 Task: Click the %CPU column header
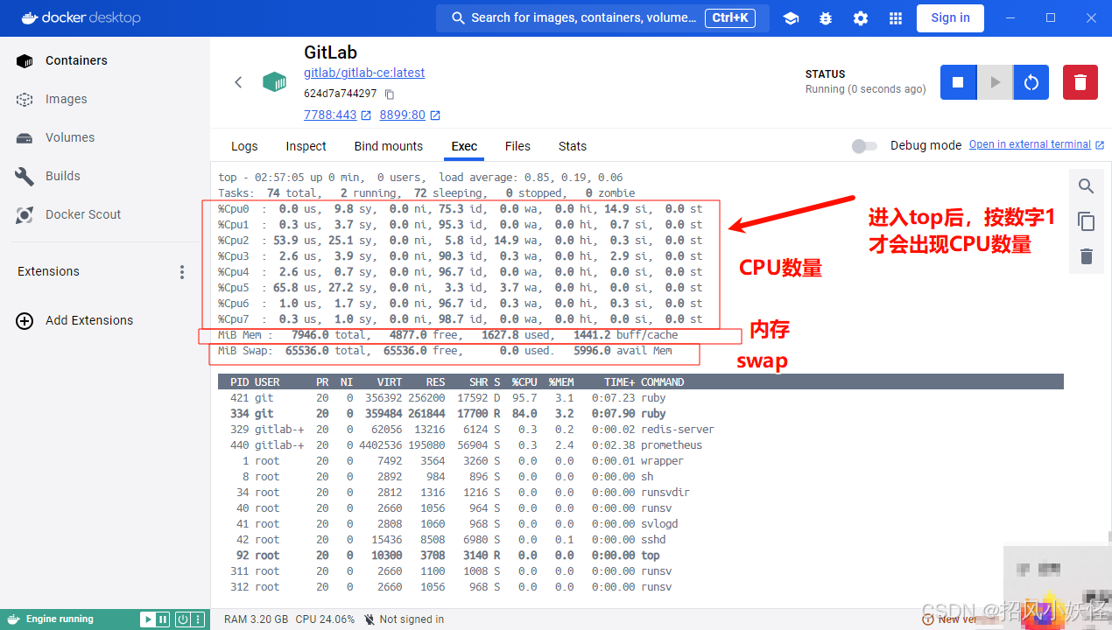(x=524, y=382)
